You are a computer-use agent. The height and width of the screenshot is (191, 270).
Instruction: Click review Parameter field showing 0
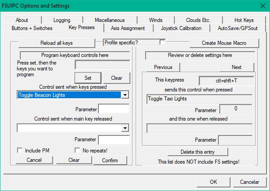pyautogui.click(x=236, y=109)
